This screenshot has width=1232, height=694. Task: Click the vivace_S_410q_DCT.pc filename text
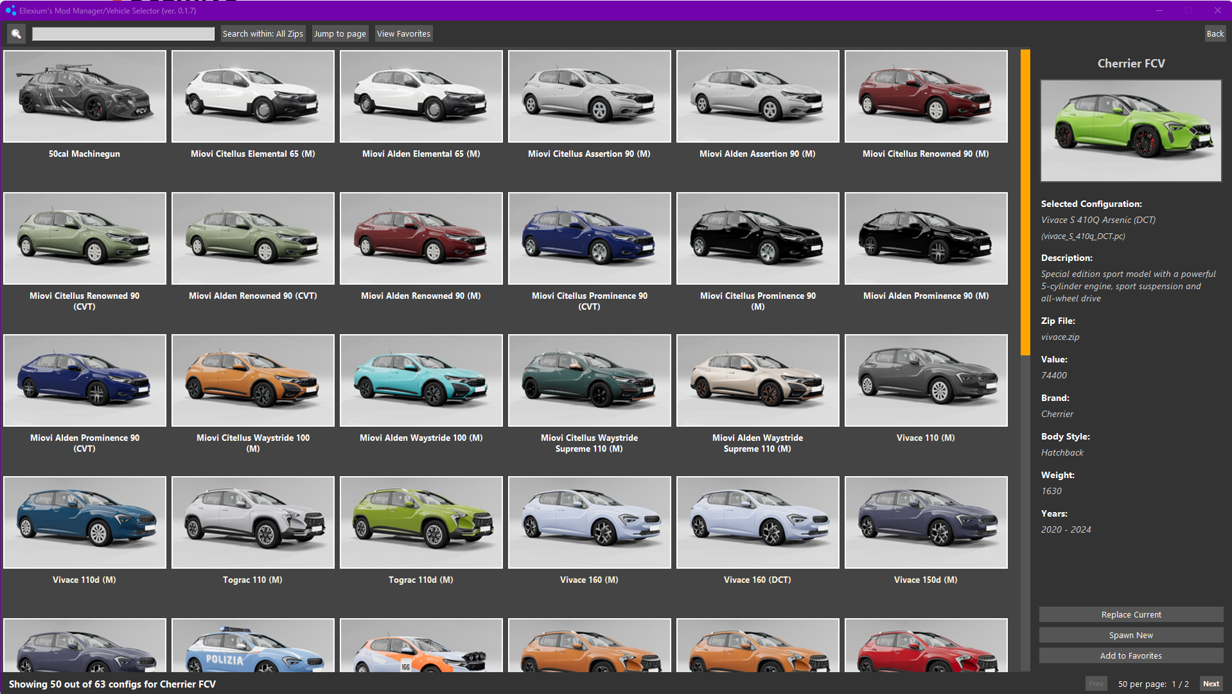(x=1083, y=236)
